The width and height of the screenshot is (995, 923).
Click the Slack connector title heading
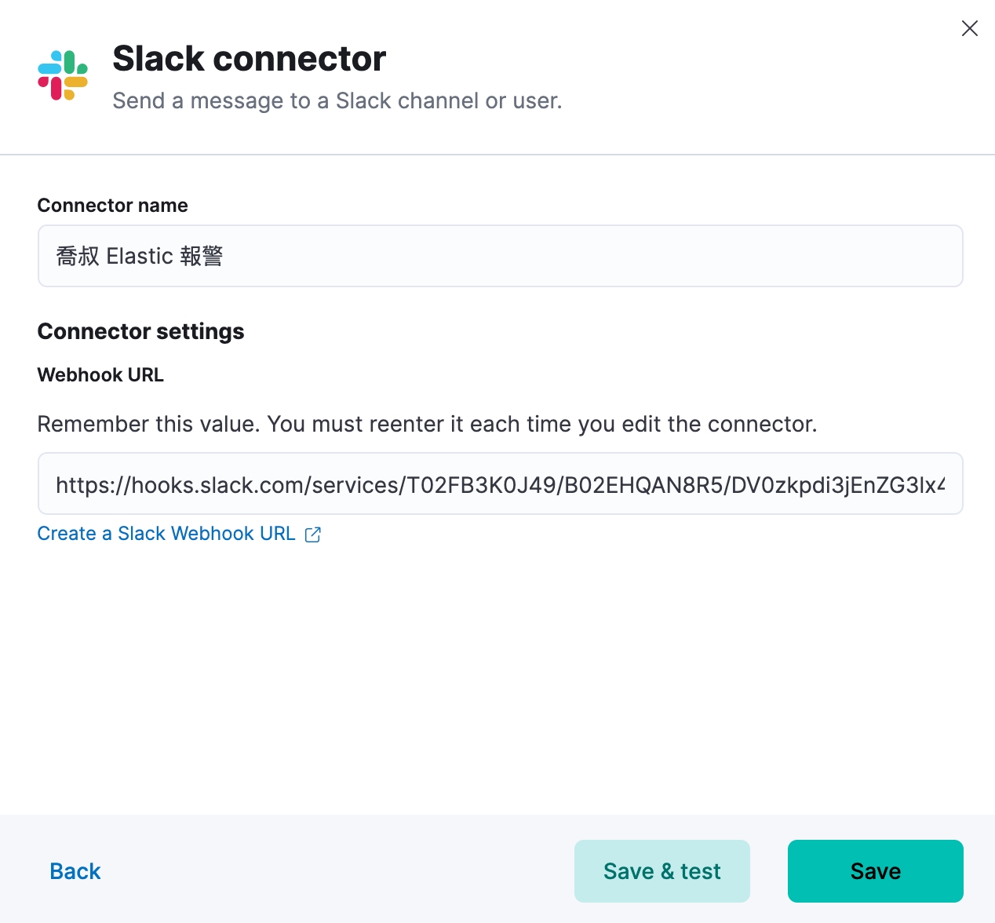click(x=250, y=59)
